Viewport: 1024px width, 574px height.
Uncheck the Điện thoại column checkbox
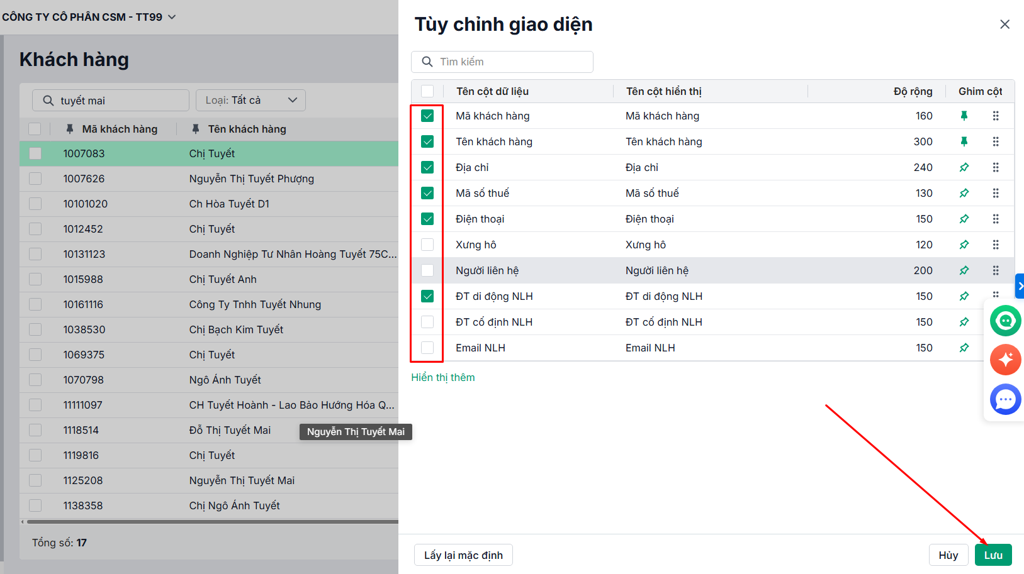coord(427,219)
